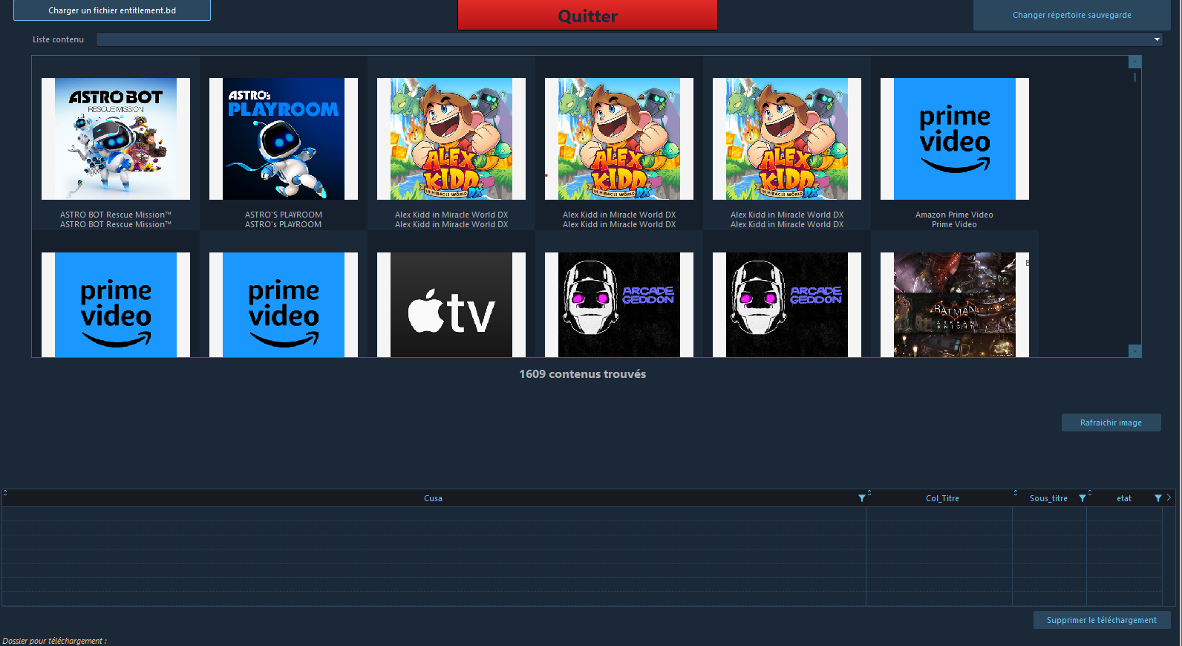Click the '1609 contenus trouvés' text
1182x646 pixels.
(583, 374)
